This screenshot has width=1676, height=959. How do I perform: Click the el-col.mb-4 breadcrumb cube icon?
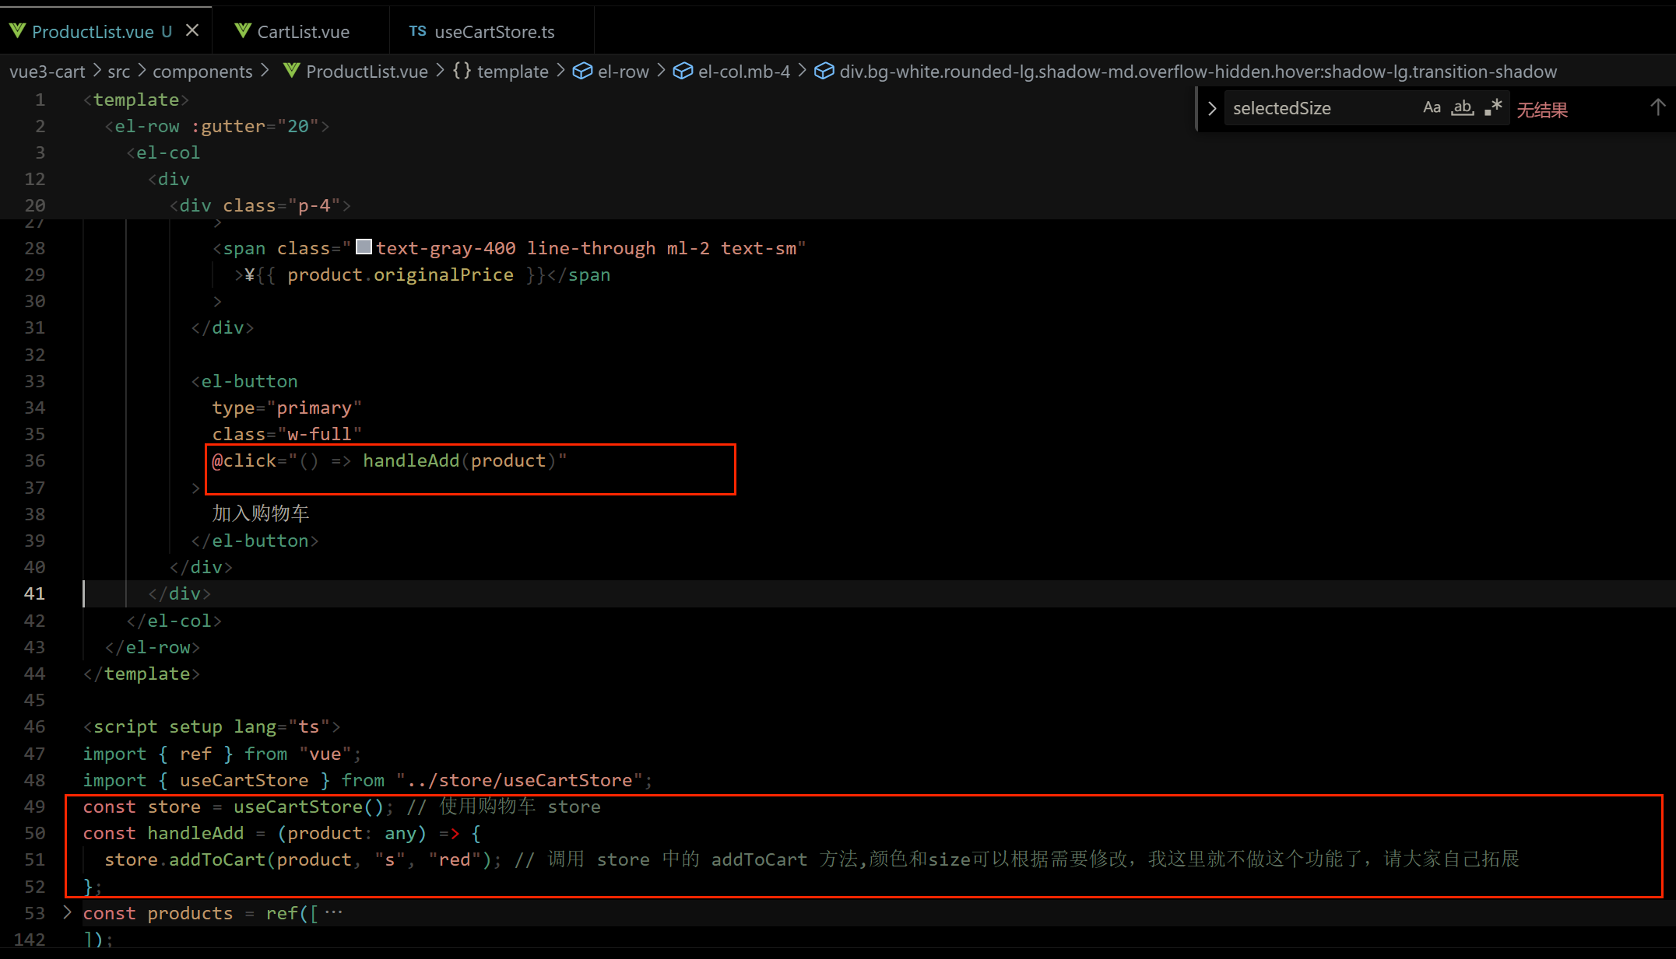coord(683,71)
